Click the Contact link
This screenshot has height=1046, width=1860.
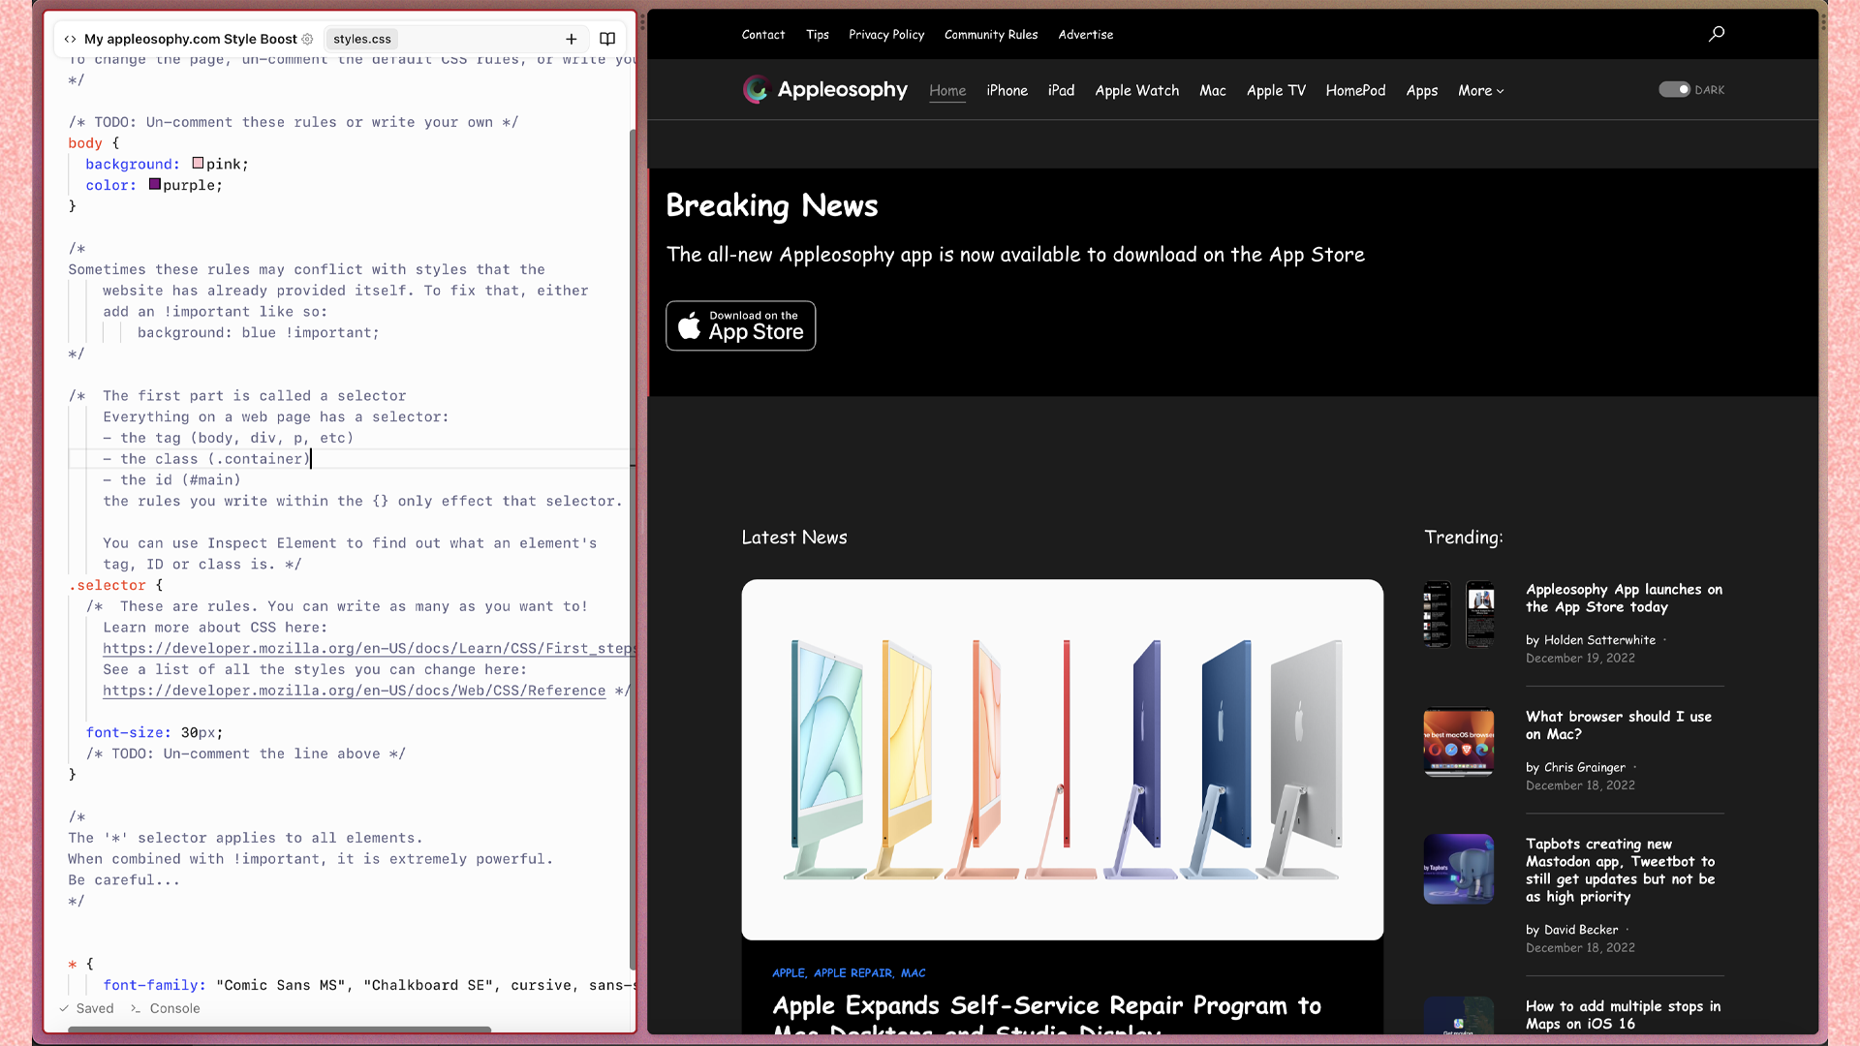[x=763, y=34]
